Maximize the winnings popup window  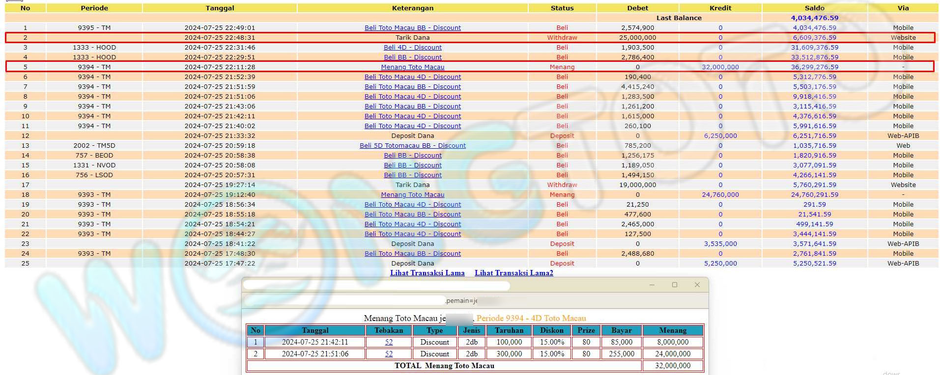pos(674,285)
